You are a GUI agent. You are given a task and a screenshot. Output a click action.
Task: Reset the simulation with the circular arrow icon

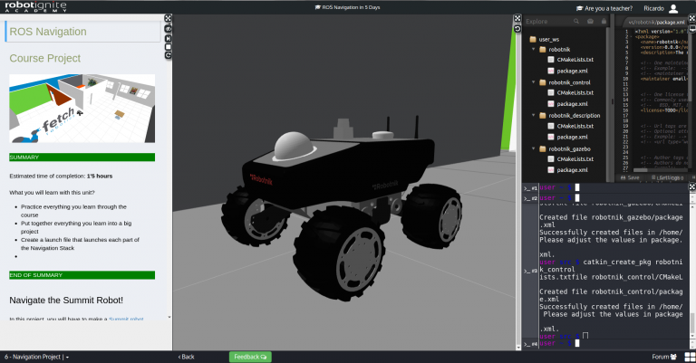(517, 28)
